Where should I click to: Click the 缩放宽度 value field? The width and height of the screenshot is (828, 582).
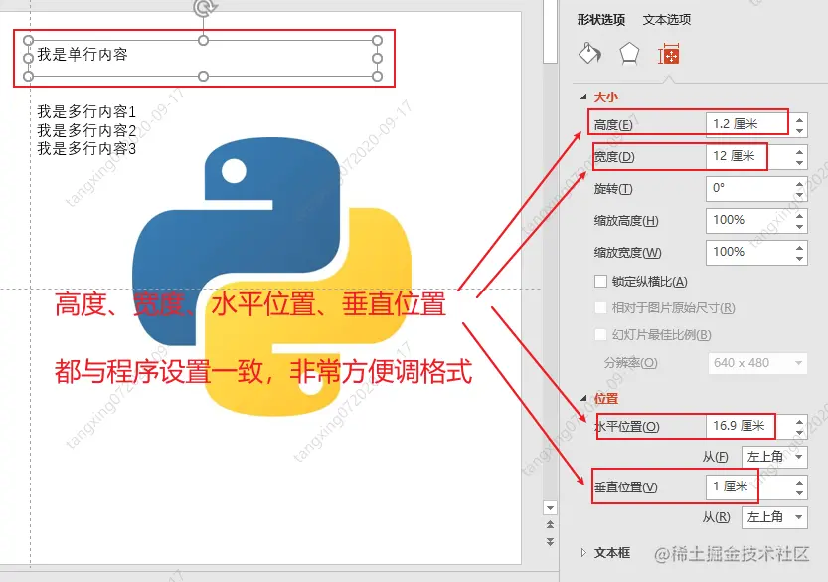tap(748, 252)
